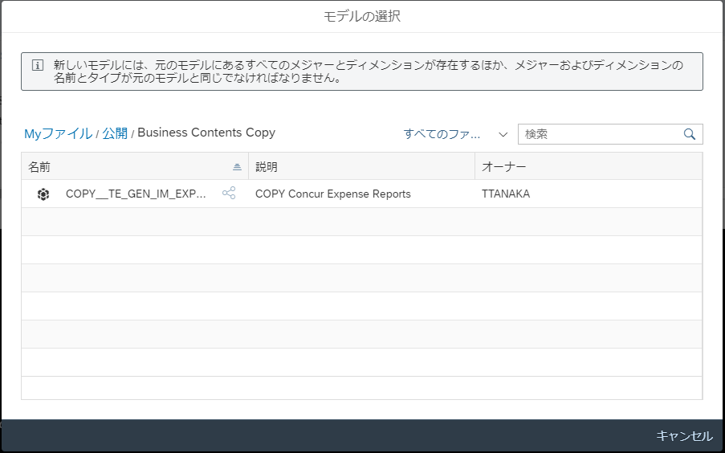The height and width of the screenshot is (453, 725).
Task: Click the Business Contents Copy breadcrumb text
Action: point(206,133)
